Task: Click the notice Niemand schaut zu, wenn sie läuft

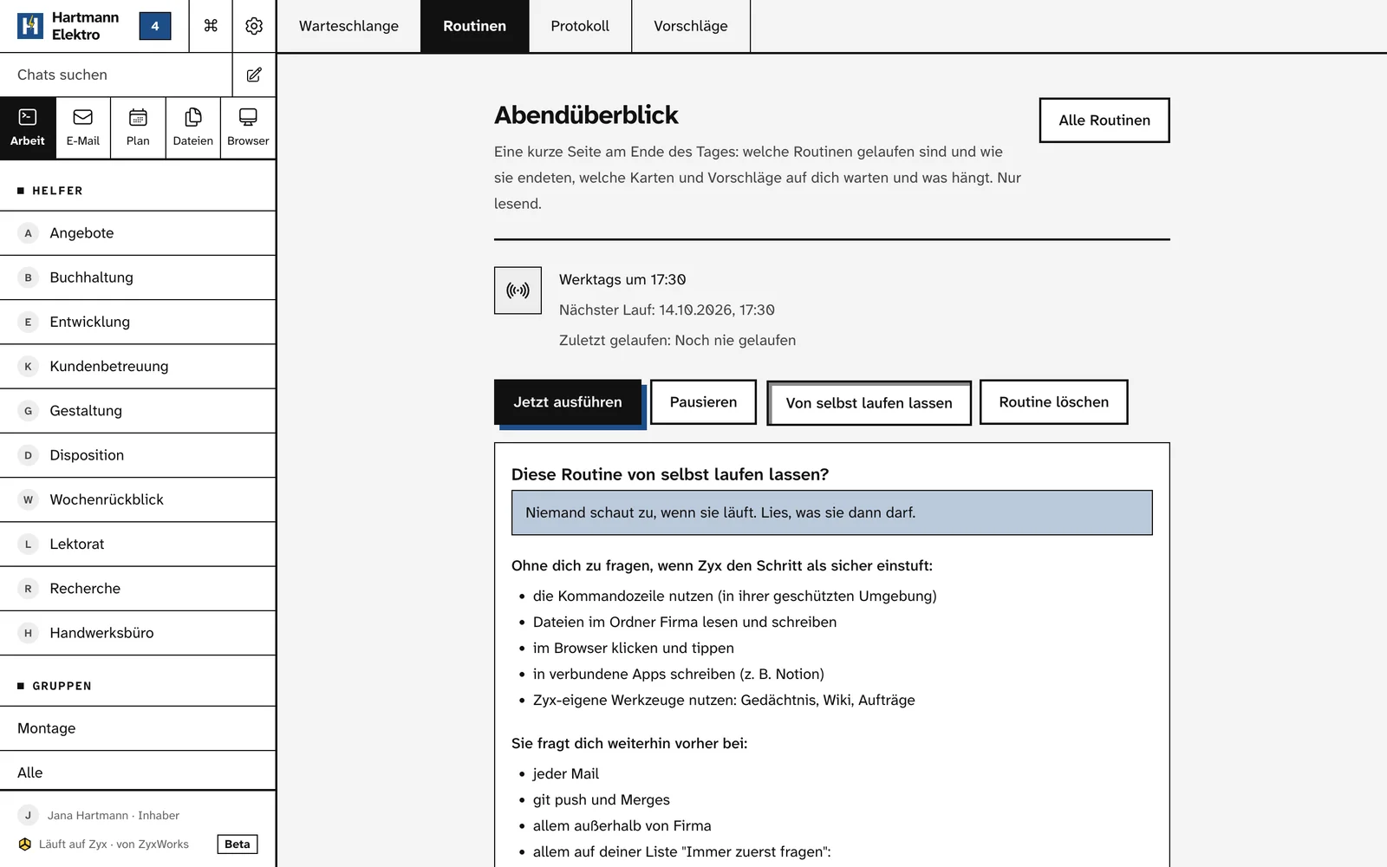Action: pyautogui.click(x=832, y=512)
